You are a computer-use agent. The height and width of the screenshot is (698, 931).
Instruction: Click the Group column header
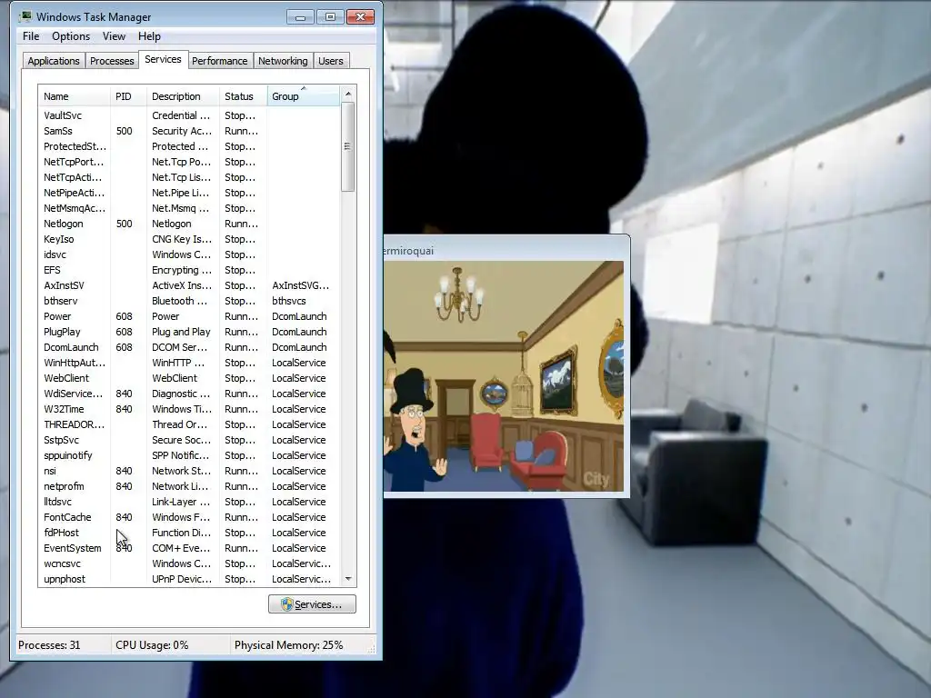coord(304,96)
